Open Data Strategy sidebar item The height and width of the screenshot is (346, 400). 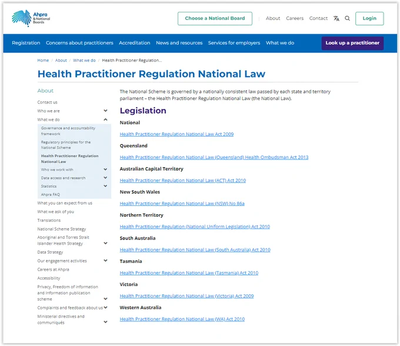[x=50, y=252]
